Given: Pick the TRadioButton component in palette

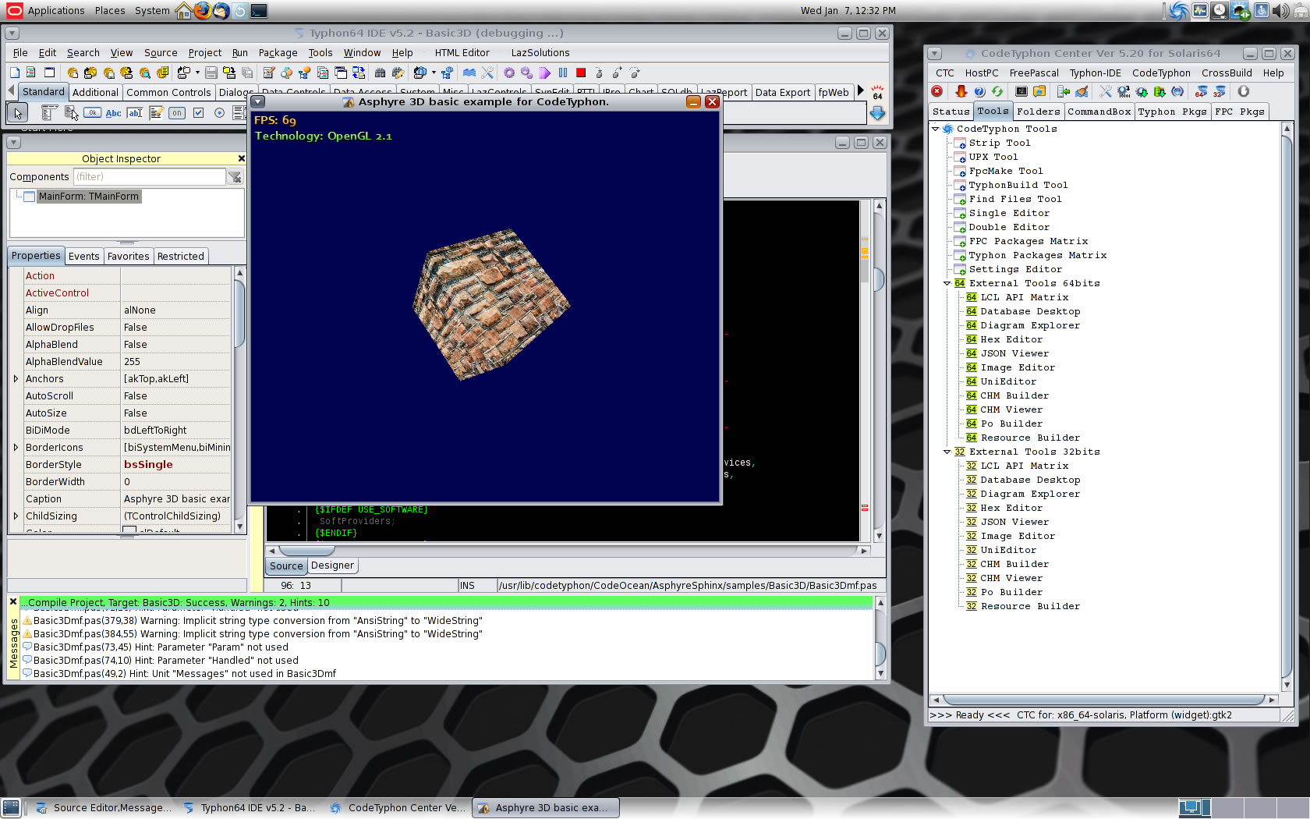Looking at the screenshot, I should pos(219,113).
